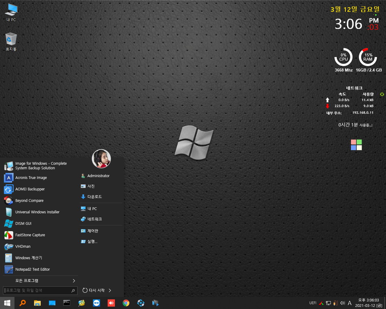
Task: Click the search magnifier in Start search box
Action: pyautogui.click(x=73, y=291)
